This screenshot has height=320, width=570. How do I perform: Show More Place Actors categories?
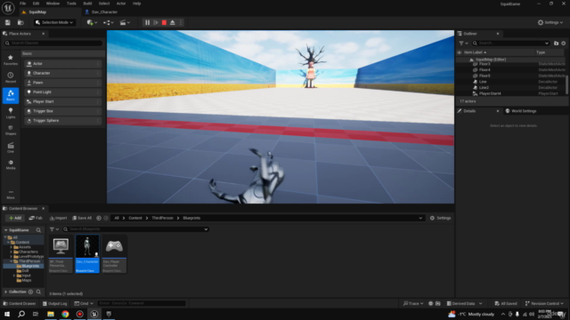(11, 195)
